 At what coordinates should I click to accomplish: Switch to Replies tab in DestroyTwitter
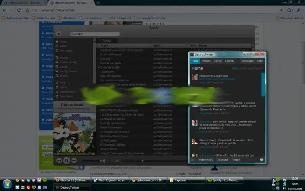point(206,61)
